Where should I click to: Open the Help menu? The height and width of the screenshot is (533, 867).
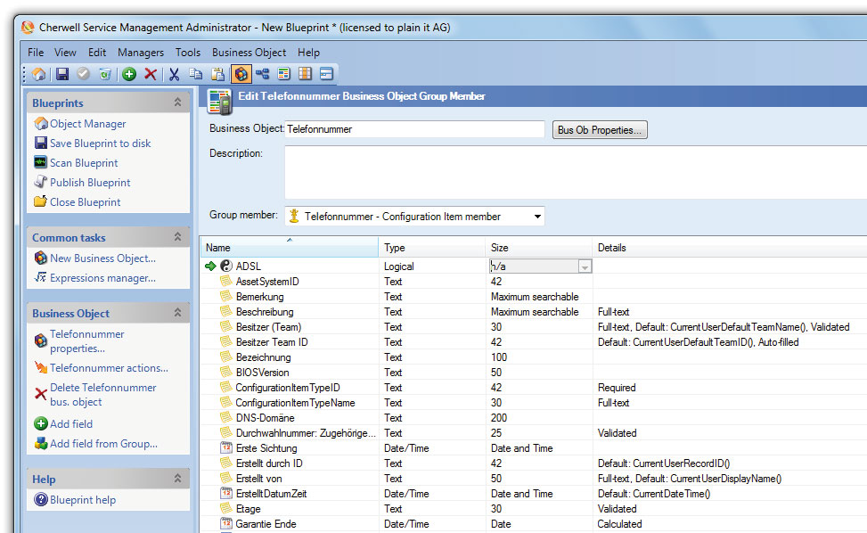[x=308, y=53]
